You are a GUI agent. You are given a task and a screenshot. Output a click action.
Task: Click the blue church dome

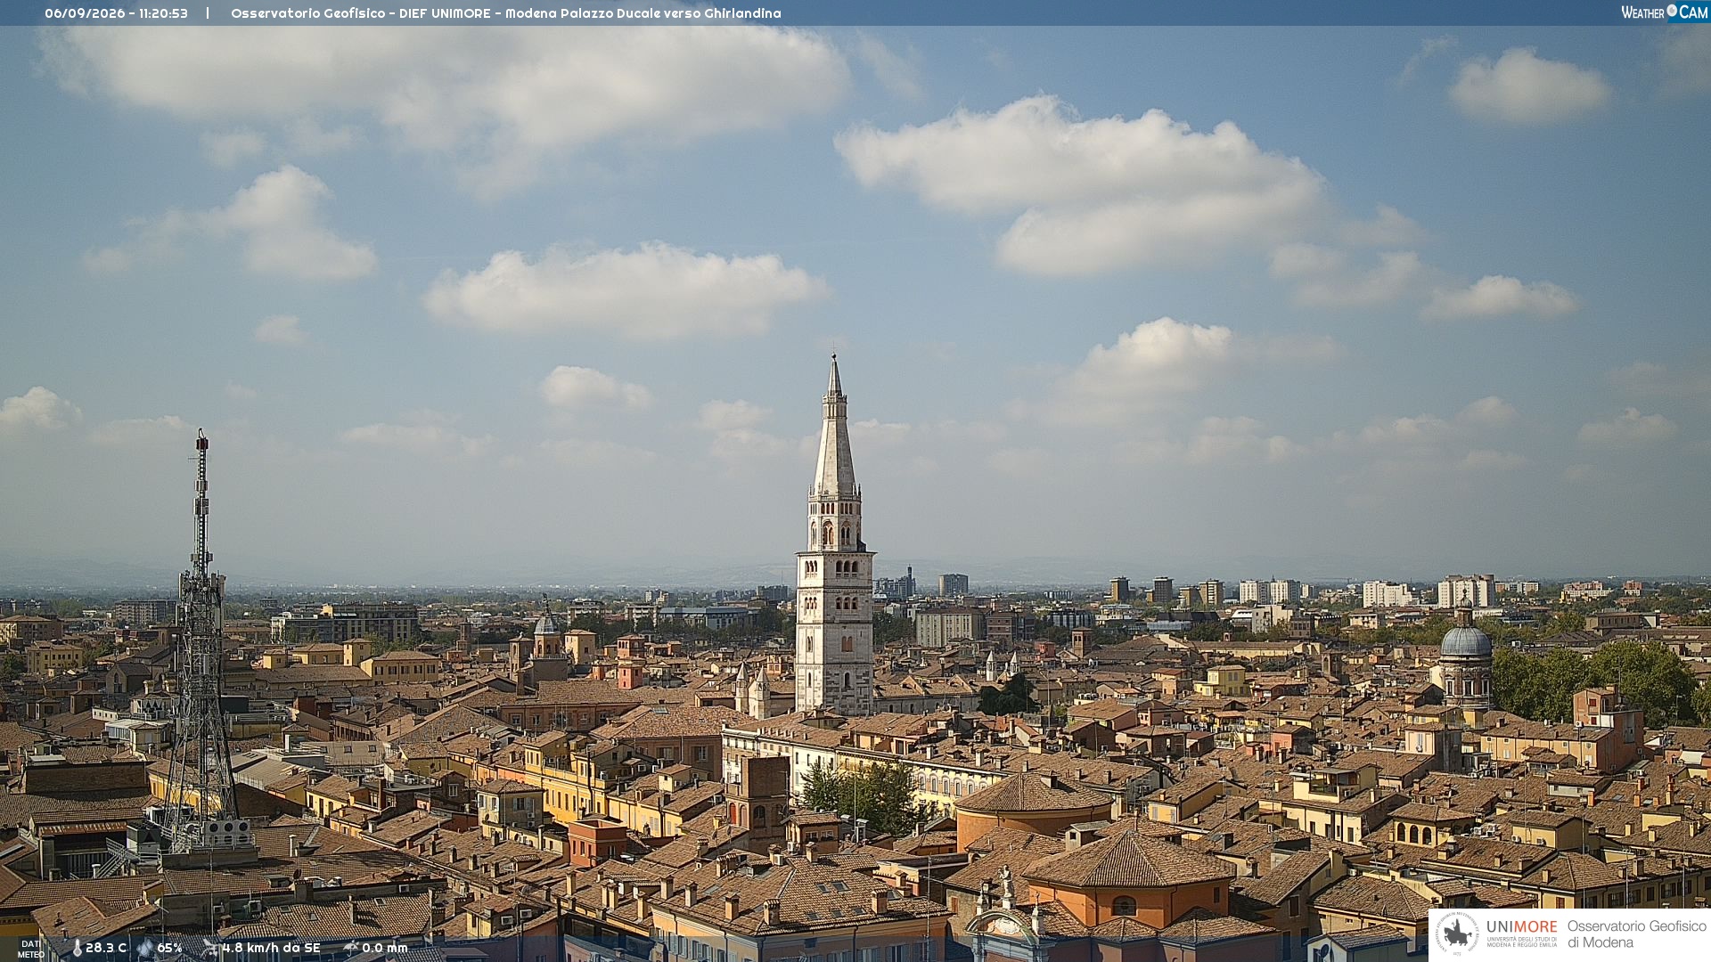[x=1466, y=641]
